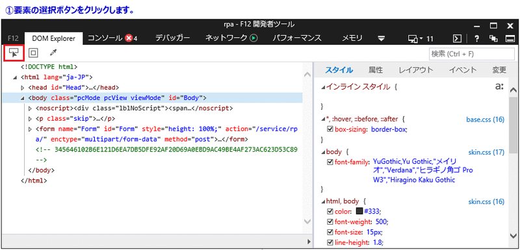Collapse the html, body style rule
Viewport: 520px width, 250px height.
pos(323,201)
